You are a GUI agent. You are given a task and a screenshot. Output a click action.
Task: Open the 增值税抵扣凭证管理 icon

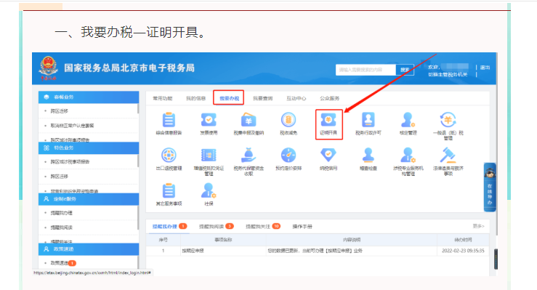pyautogui.click(x=209, y=156)
